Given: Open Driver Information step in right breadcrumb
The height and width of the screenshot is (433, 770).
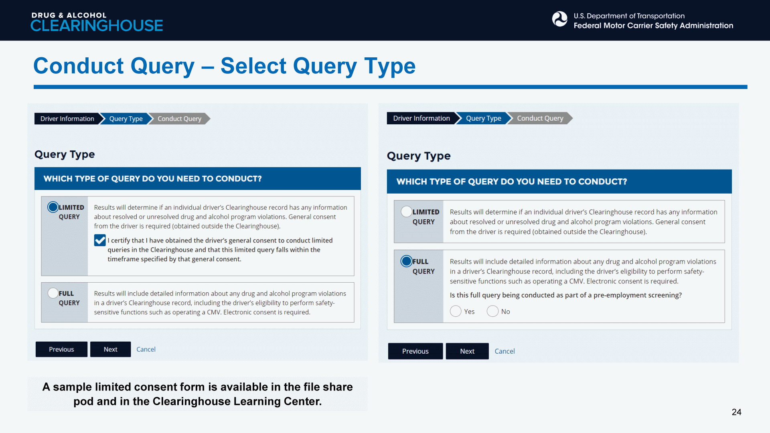Looking at the screenshot, I should click(421, 118).
